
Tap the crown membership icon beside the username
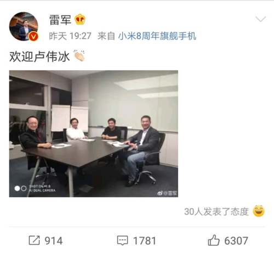click(80, 19)
